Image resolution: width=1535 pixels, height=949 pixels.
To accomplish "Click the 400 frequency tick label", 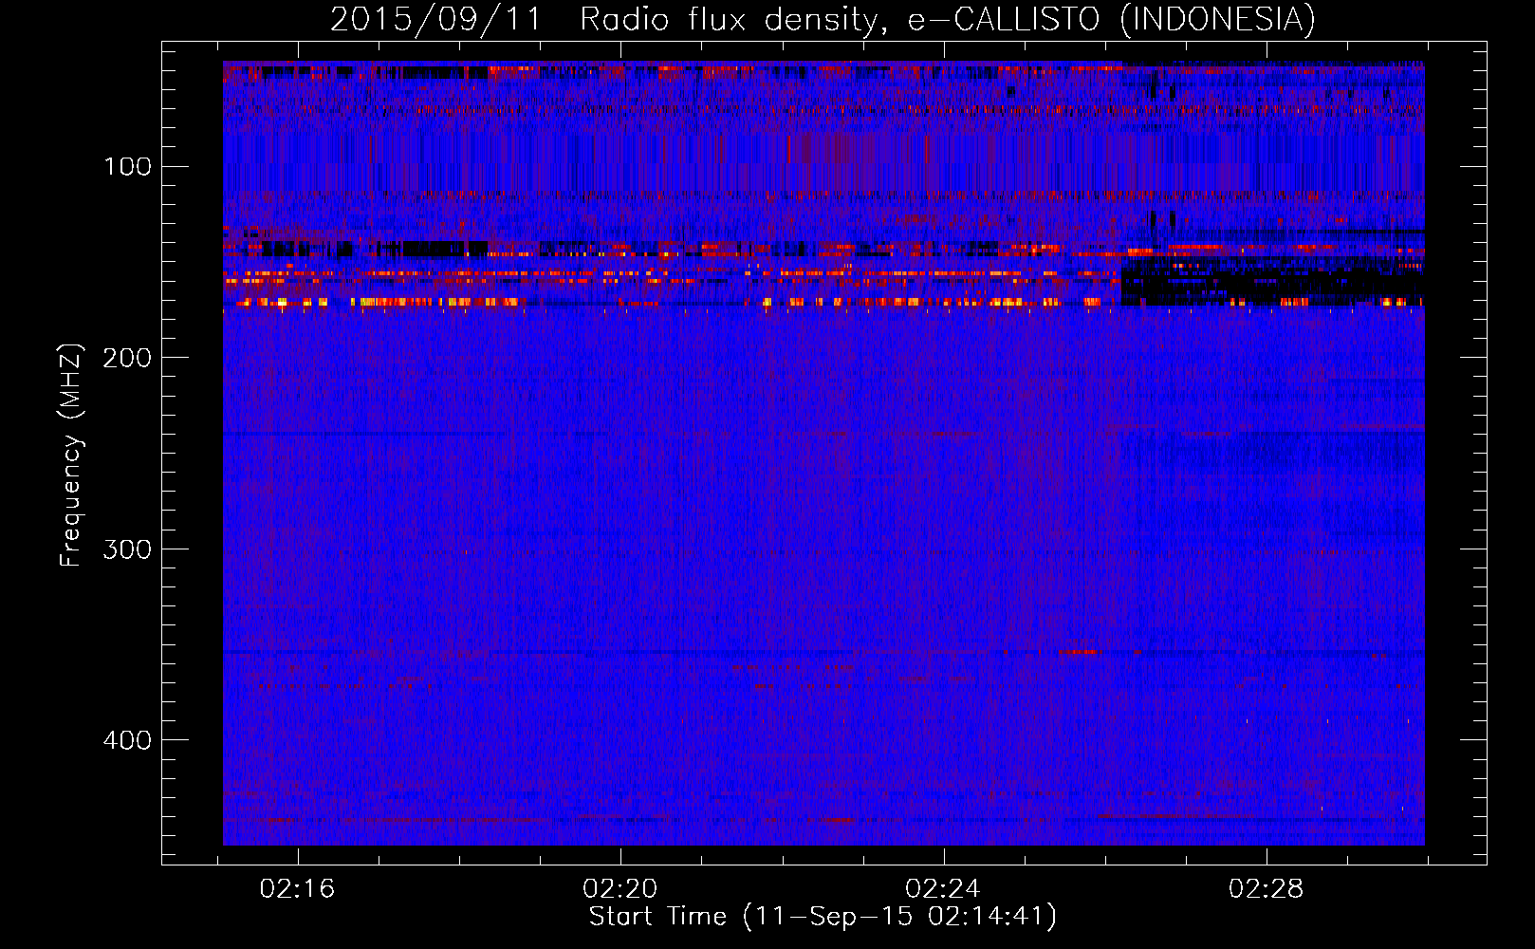I will 125,740.
